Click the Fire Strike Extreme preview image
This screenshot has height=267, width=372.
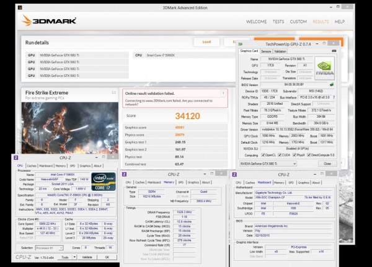(69, 128)
